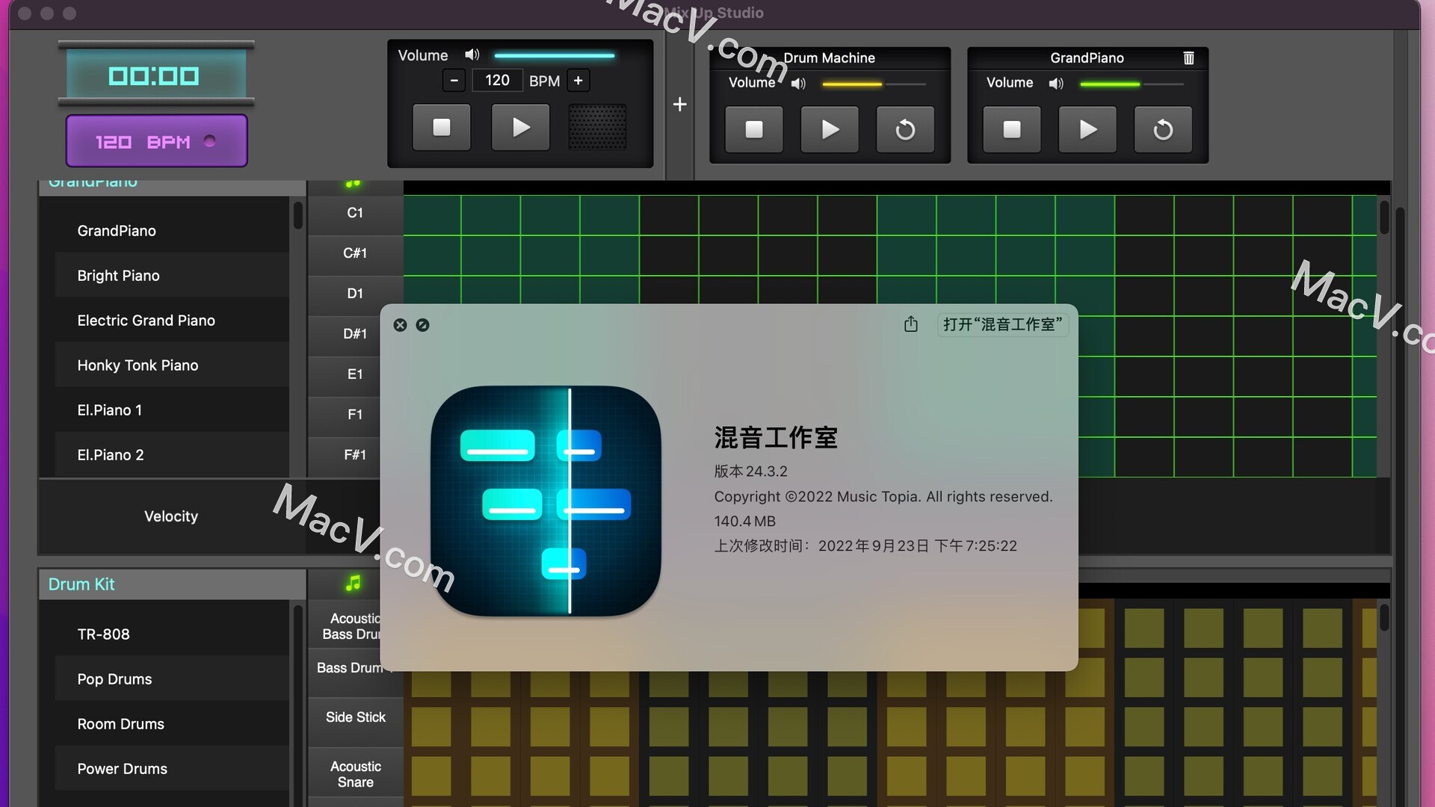Stop the Drum Machine track

click(754, 130)
